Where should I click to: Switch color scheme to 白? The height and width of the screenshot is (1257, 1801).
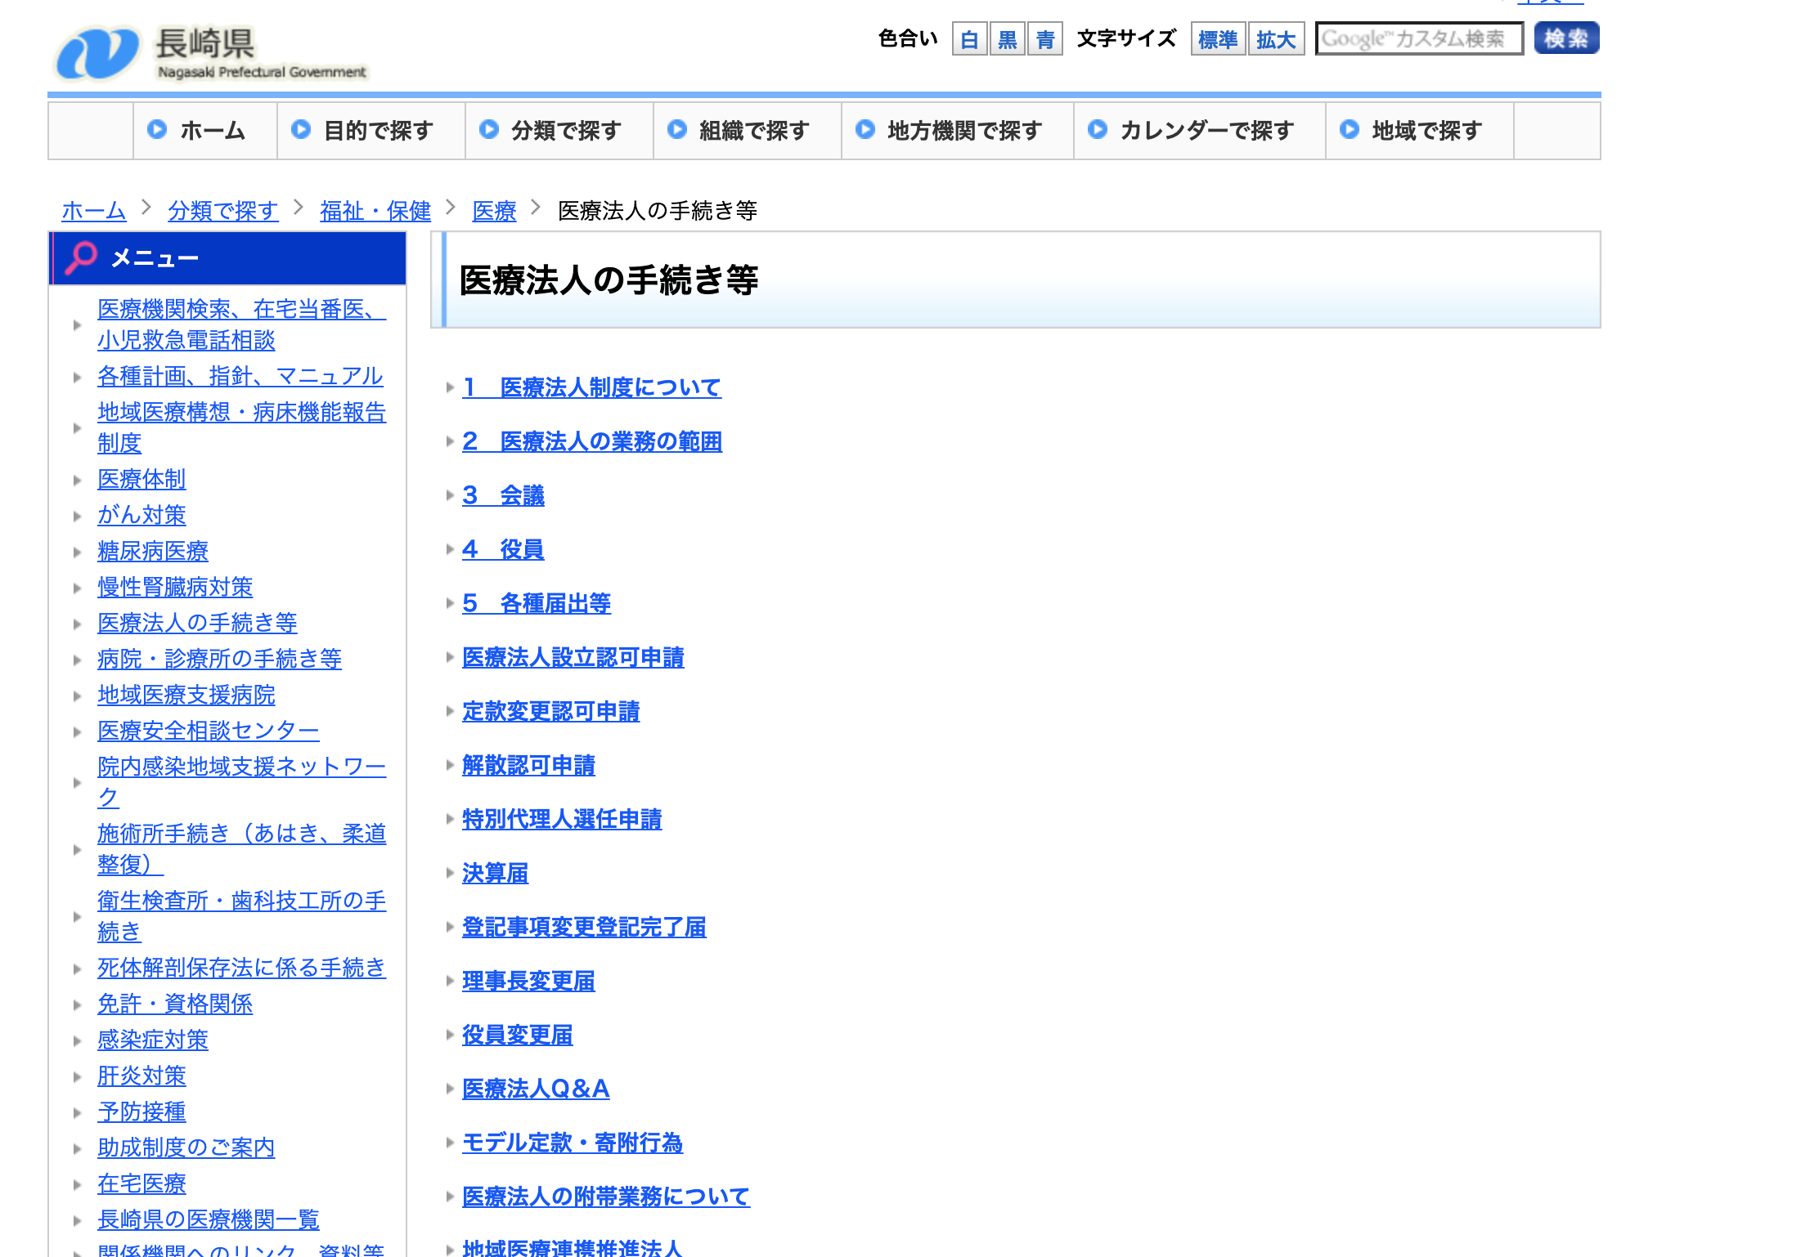969,39
